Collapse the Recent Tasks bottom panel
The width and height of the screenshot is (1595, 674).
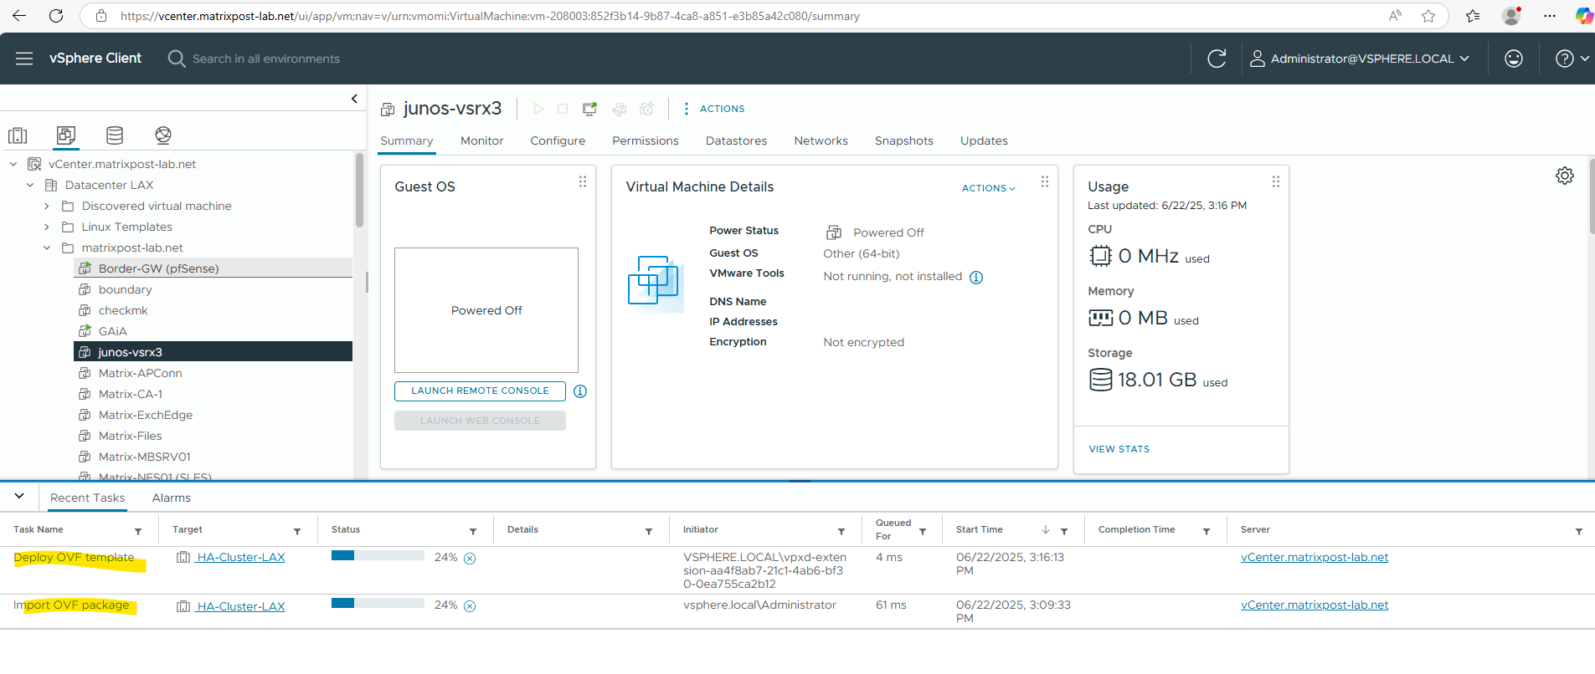(x=19, y=497)
